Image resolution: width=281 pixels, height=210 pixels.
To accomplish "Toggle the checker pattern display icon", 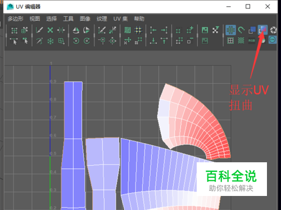I will coord(241,40).
